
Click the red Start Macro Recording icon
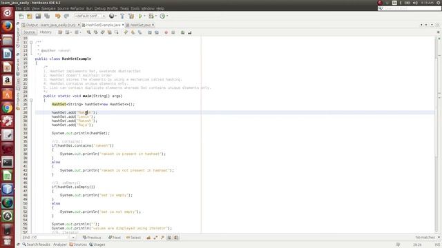166,32
